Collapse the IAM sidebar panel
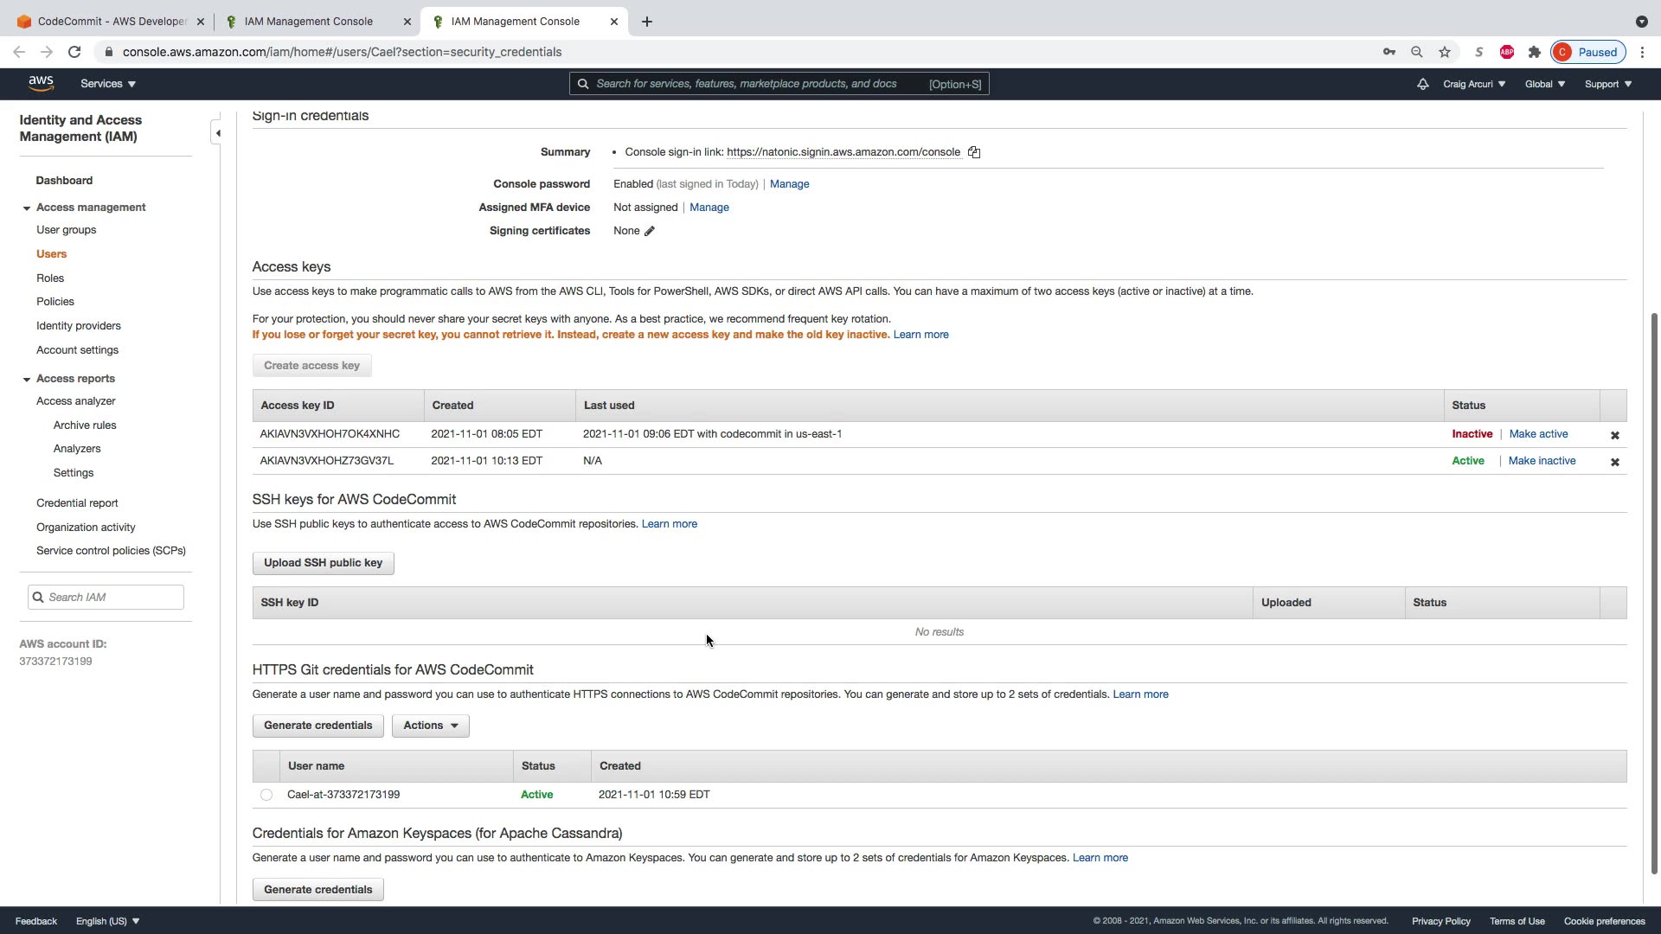This screenshot has width=1661, height=934. pyautogui.click(x=218, y=133)
